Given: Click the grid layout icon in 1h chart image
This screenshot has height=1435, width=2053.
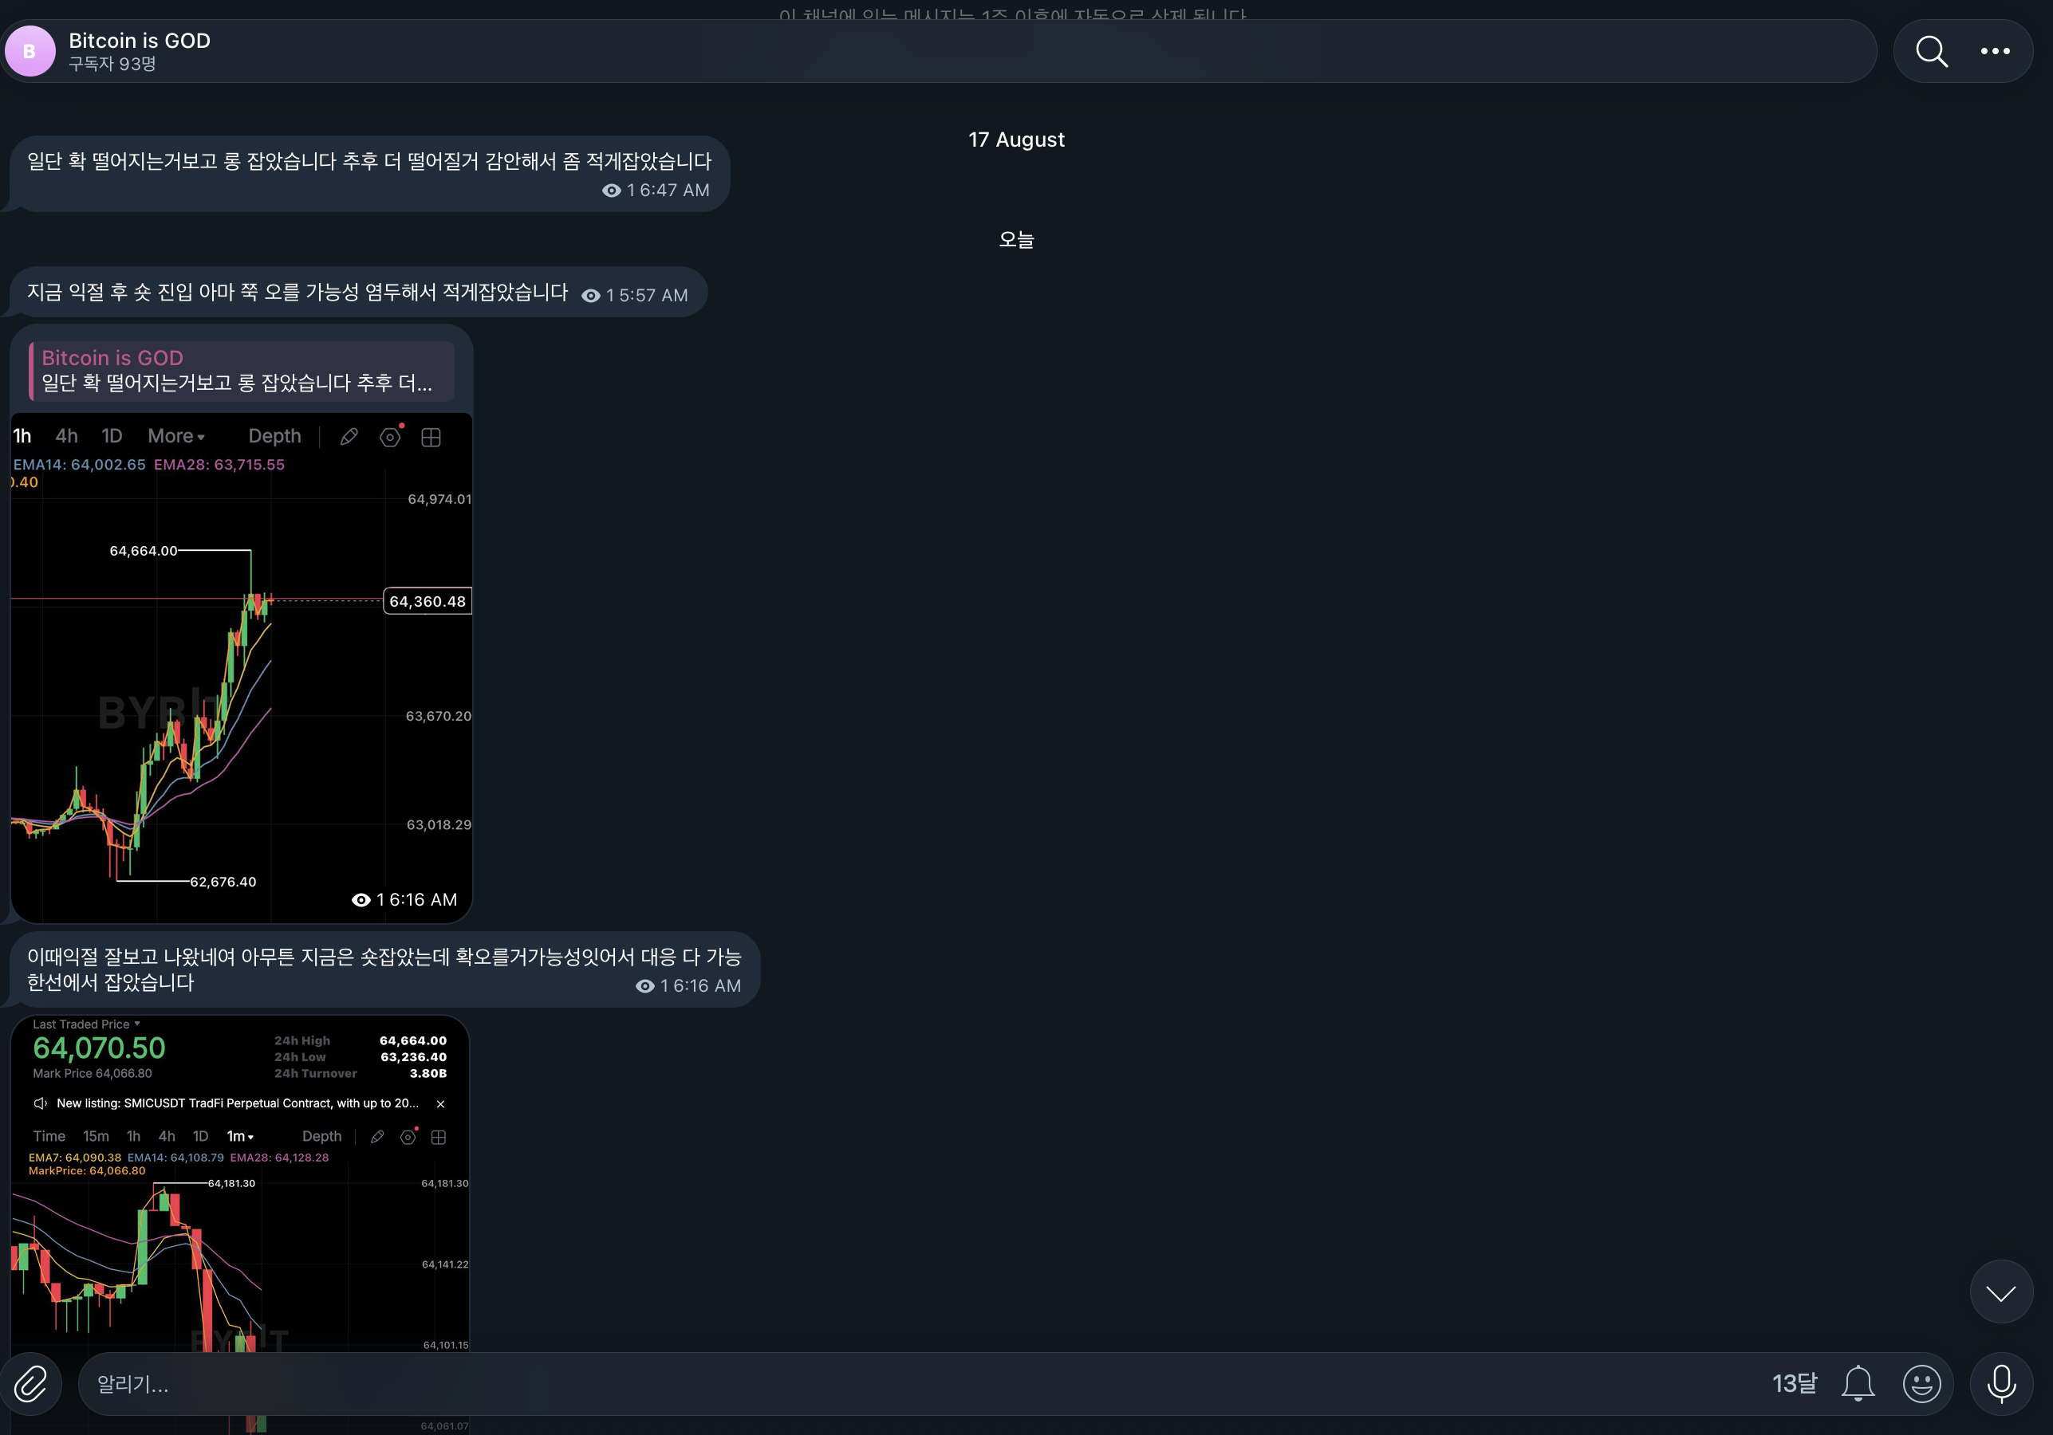Looking at the screenshot, I should [431, 437].
